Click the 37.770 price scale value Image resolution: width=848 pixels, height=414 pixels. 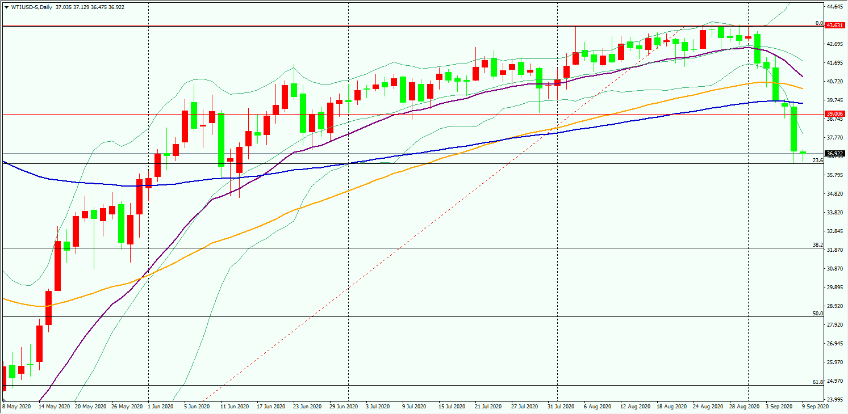[x=835, y=138]
